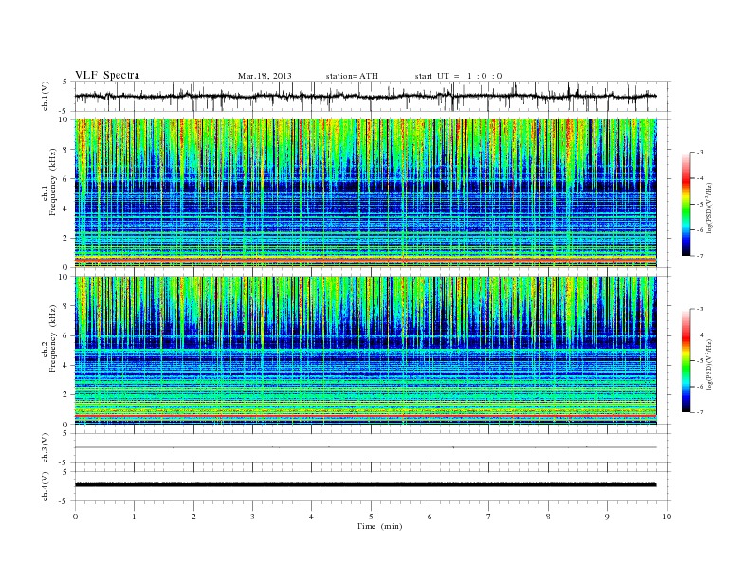Viewport: 751px width, 580px height.
Task: Click the upper PSD color scale bar
Action: 686,204
